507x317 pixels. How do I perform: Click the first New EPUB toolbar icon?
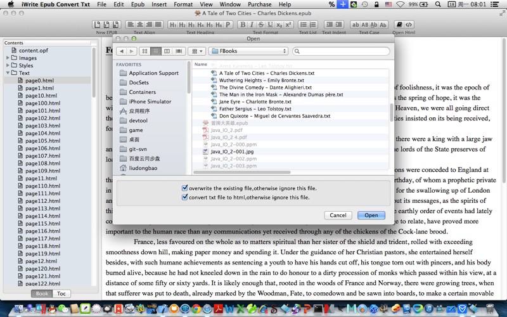[x=97, y=25]
